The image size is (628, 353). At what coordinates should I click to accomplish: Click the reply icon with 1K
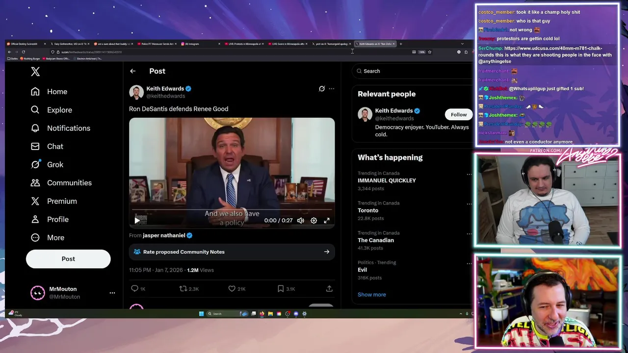pos(134,289)
